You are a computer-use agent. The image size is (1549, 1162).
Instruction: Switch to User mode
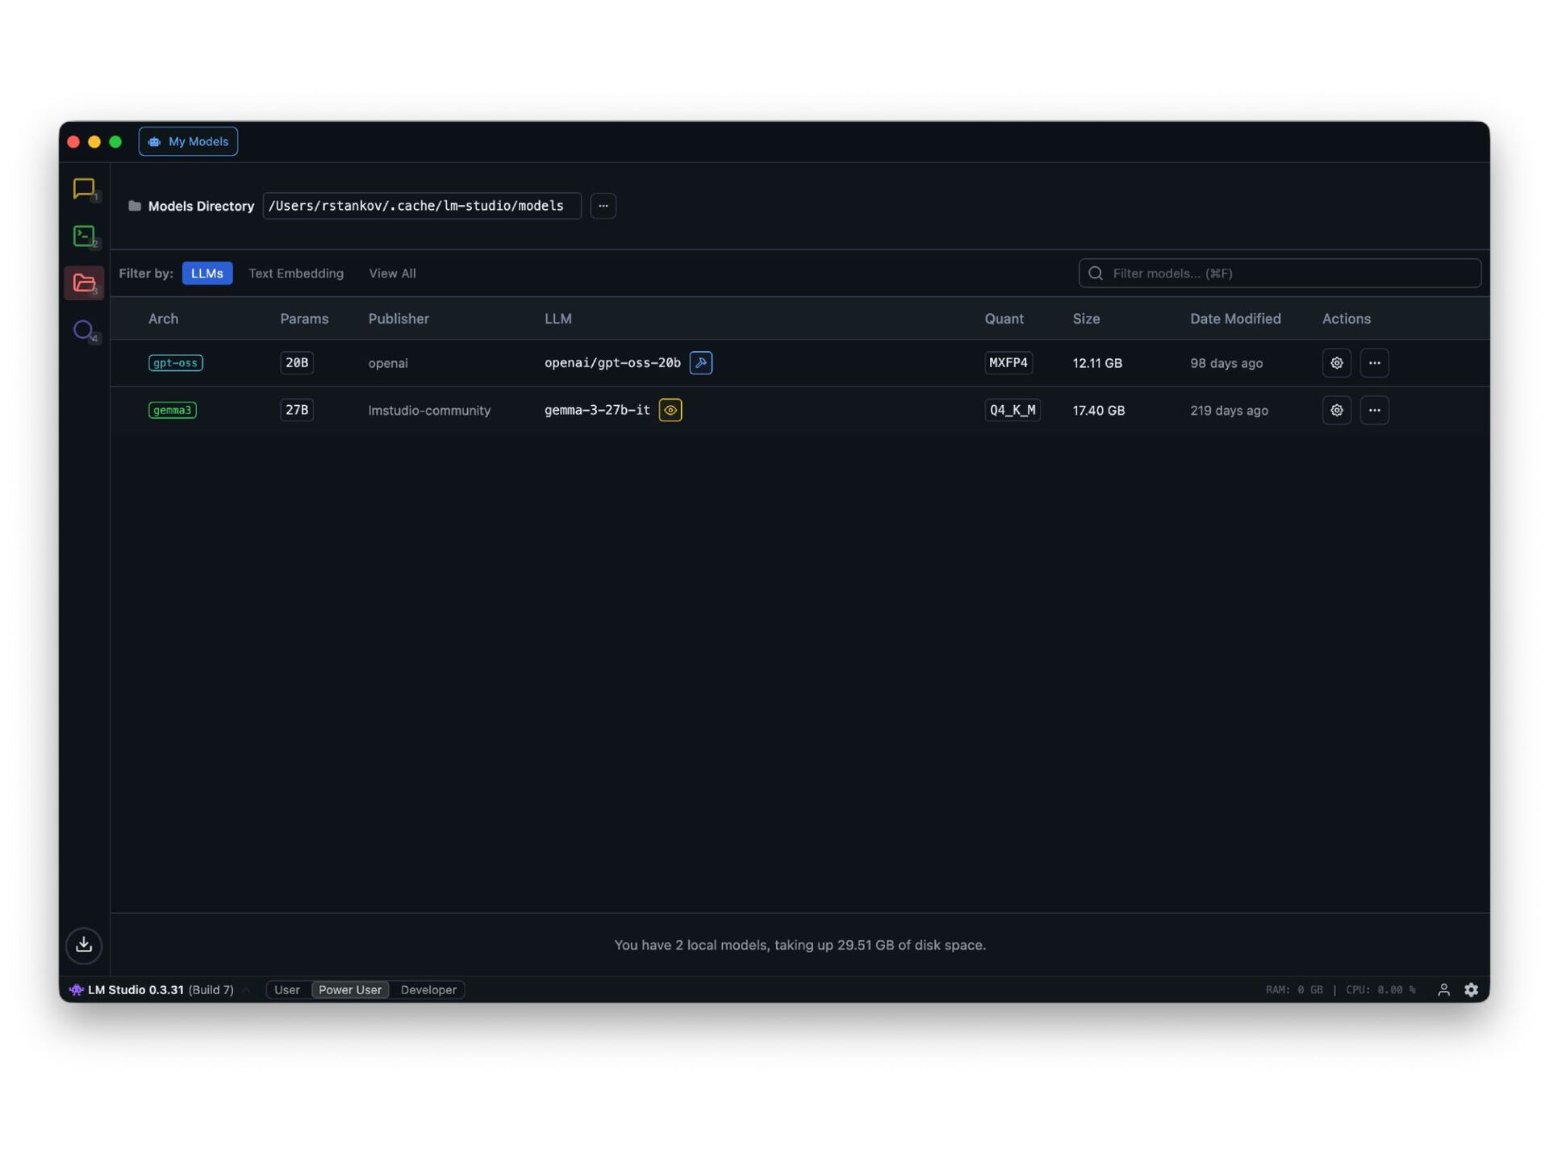286,989
